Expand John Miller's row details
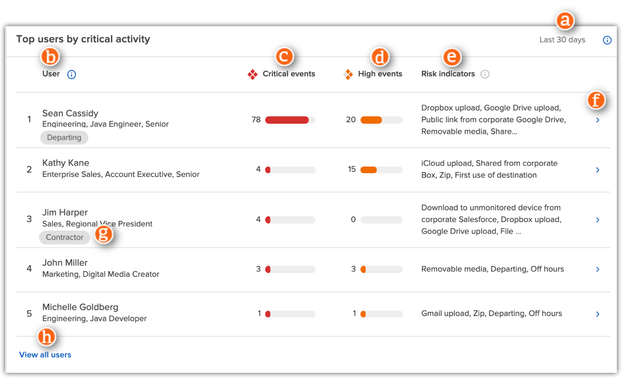This screenshot has height=378, width=622. coord(598,269)
